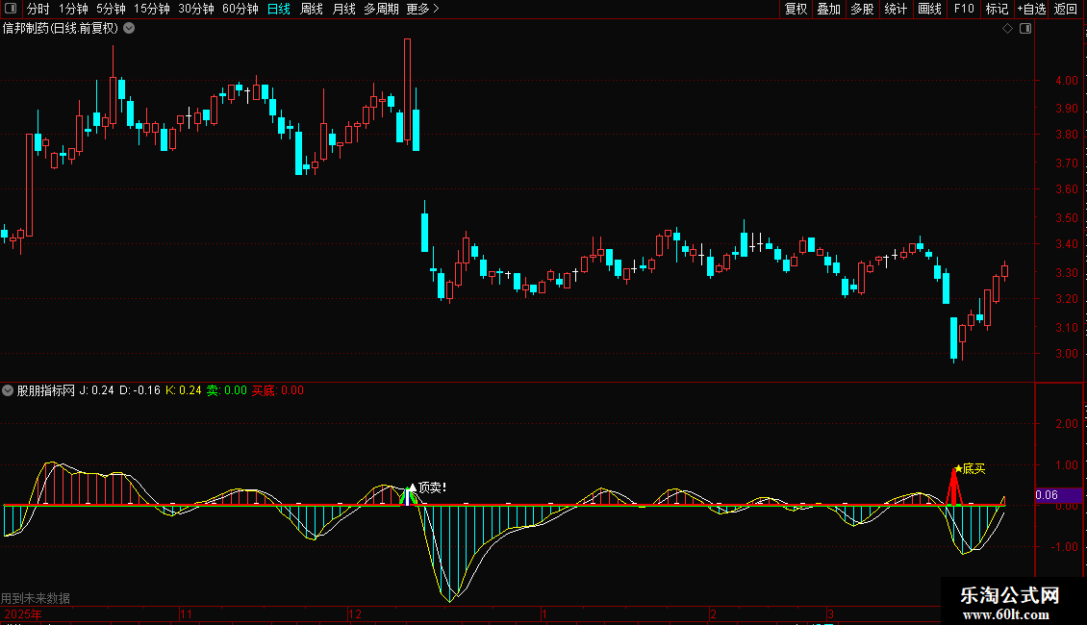
Task: Click the J: 0.24 indicator value
Action: coord(96,390)
